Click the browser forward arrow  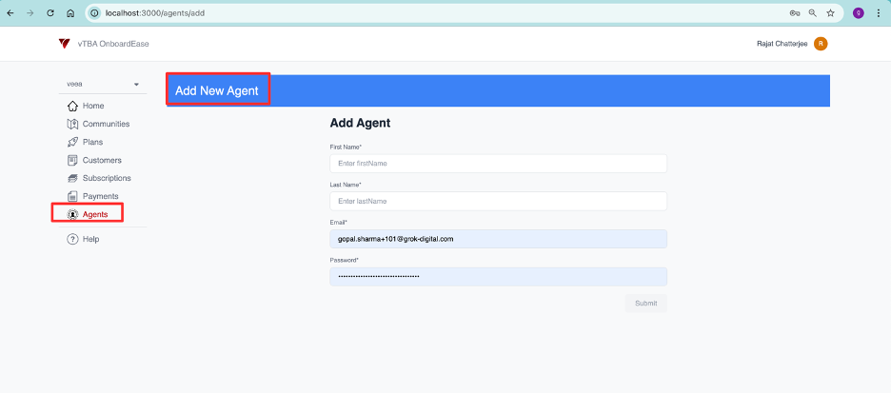click(30, 13)
